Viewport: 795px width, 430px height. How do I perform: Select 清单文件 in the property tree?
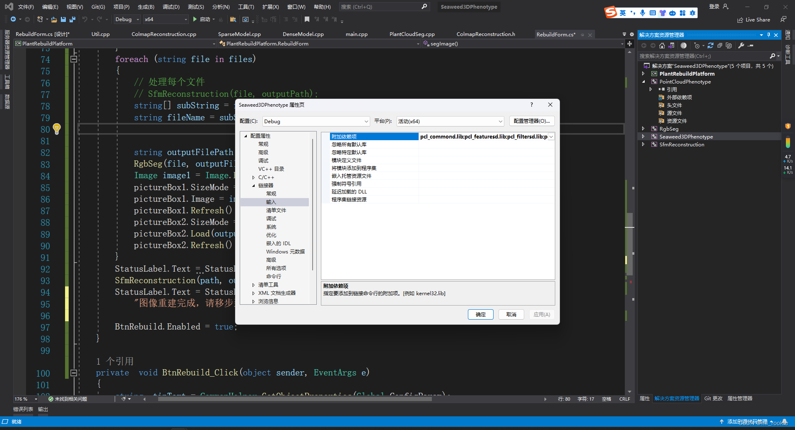coord(276,210)
